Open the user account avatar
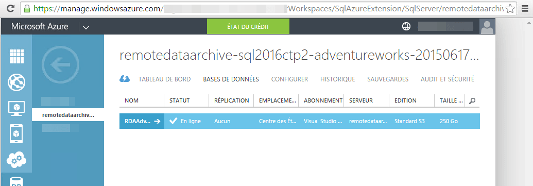 click(x=487, y=26)
